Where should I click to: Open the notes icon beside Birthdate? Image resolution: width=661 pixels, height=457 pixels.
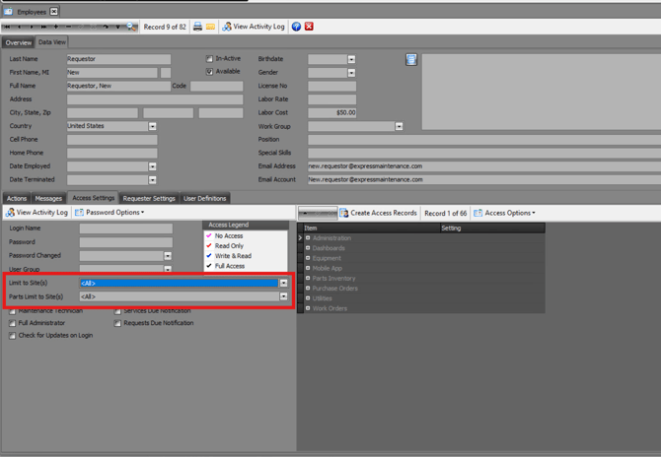point(411,60)
